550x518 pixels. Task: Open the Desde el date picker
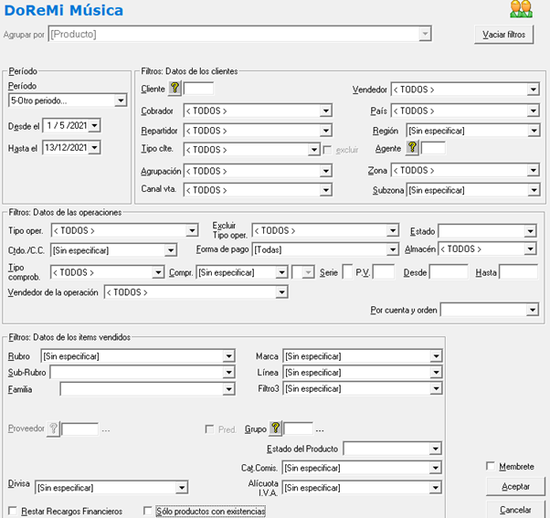click(x=95, y=125)
